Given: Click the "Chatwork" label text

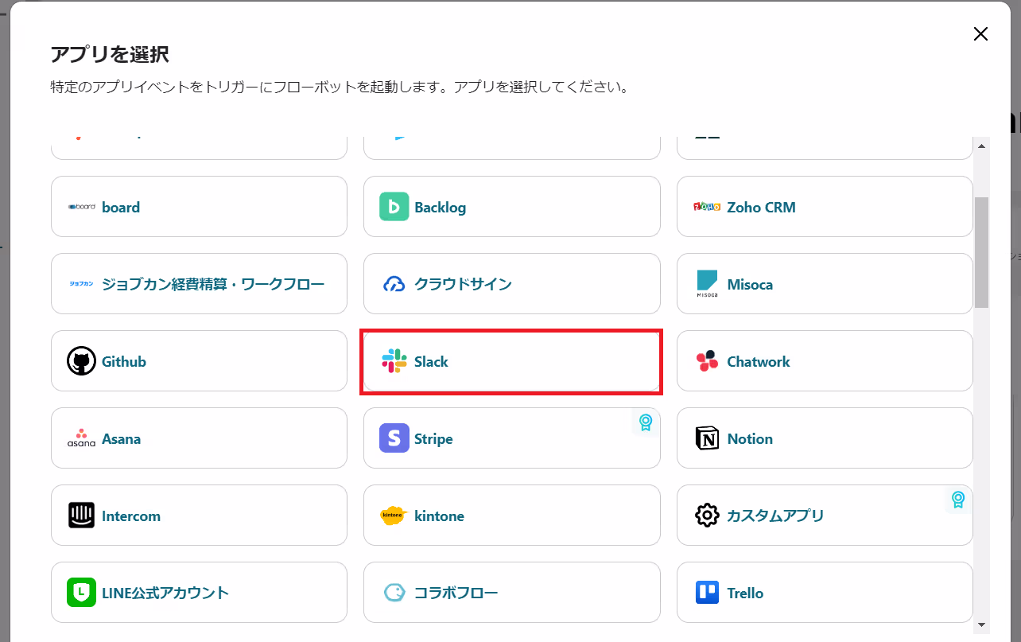Looking at the screenshot, I should [759, 361].
